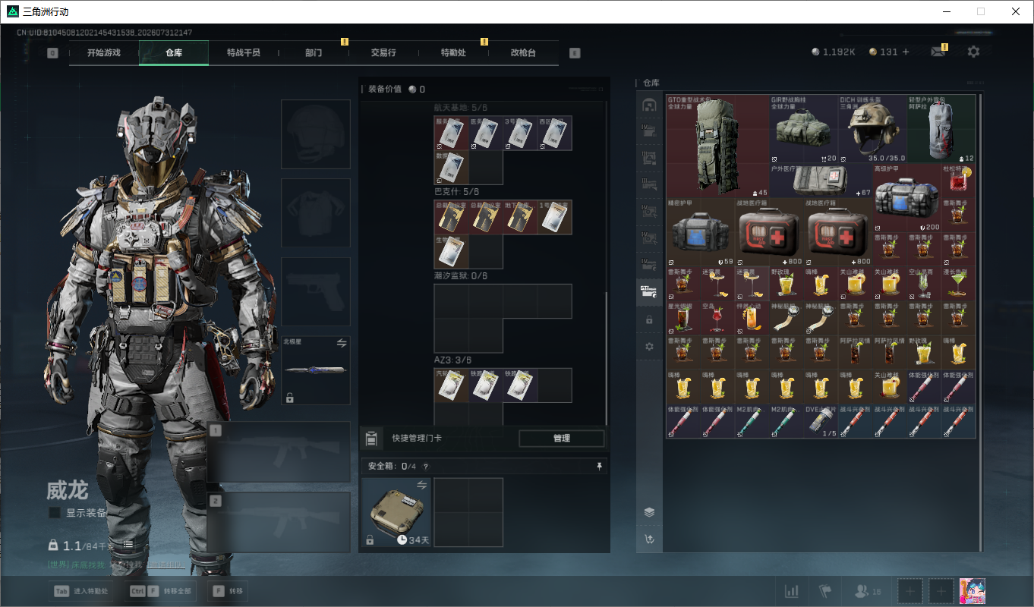Select the highlighted GTI warehouse sidebar tab
Image resolution: width=1034 pixels, height=607 pixels.
point(649,293)
